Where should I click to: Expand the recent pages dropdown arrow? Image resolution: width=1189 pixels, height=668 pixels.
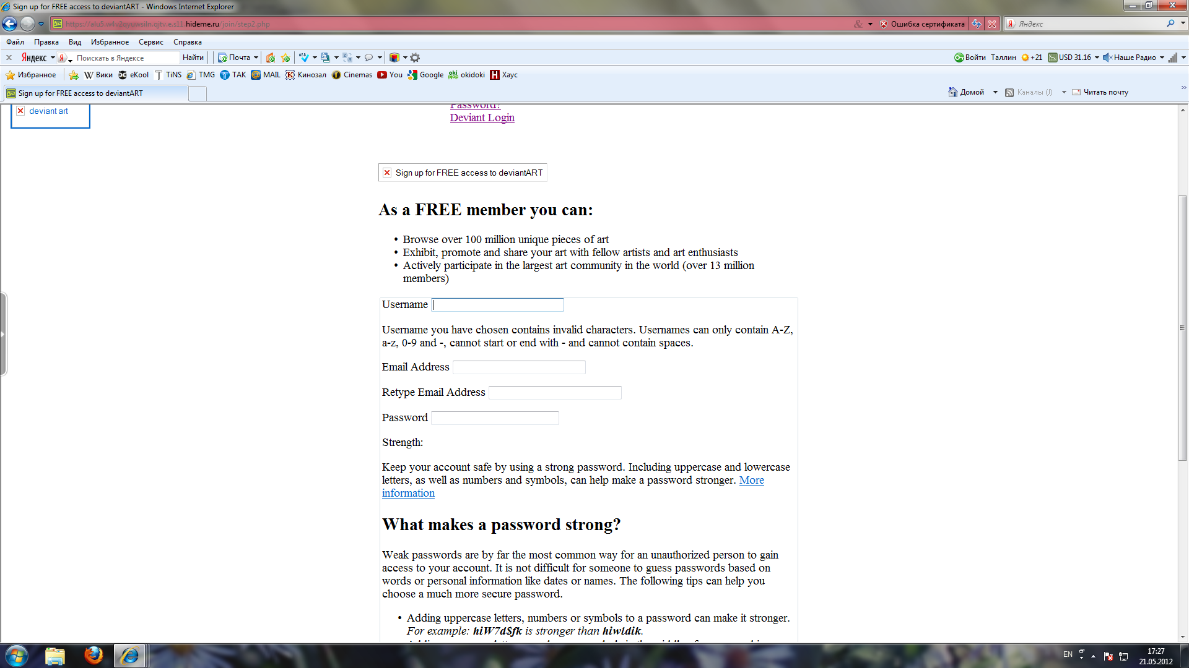(x=41, y=24)
